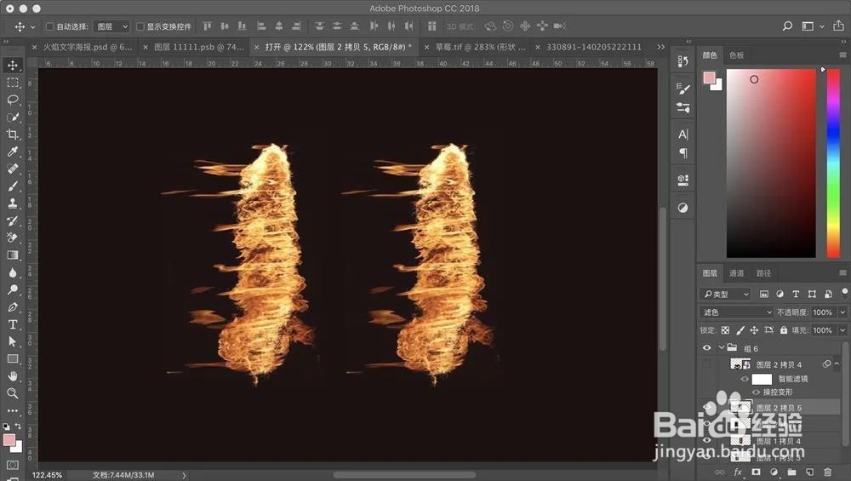Image resolution: width=851 pixels, height=481 pixels.
Task: Toggle visibility of 智能滤镜 smart filter
Action: tap(745, 379)
